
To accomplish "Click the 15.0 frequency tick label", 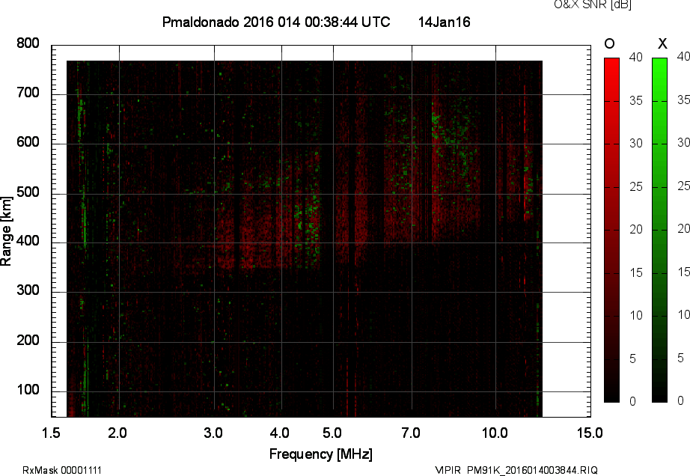I will click(x=590, y=433).
